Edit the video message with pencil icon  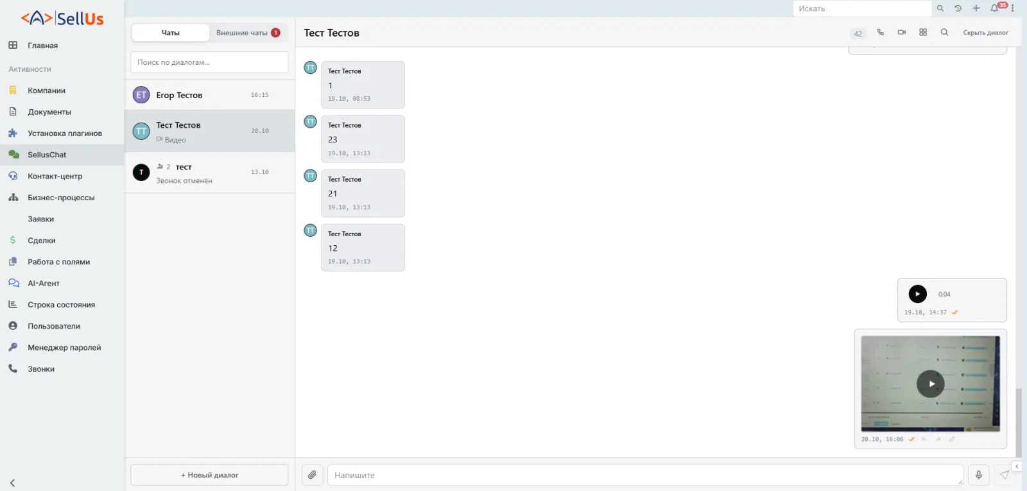pos(952,440)
